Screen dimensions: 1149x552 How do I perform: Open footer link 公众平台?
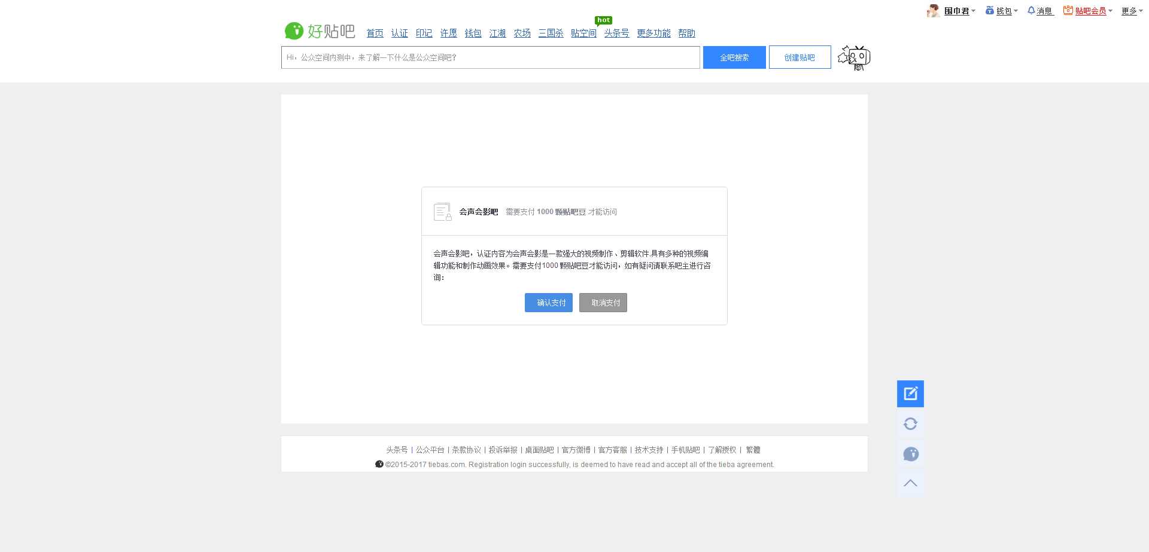pos(430,450)
